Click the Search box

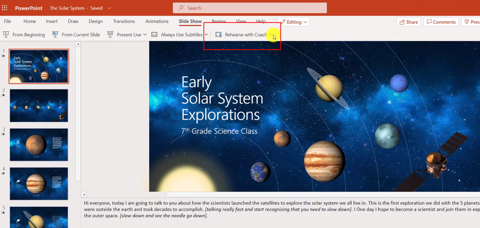coord(250,8)
